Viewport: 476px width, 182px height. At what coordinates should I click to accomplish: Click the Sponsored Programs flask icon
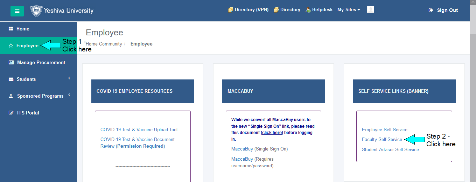pyautogui.click(x=11, y=96)
